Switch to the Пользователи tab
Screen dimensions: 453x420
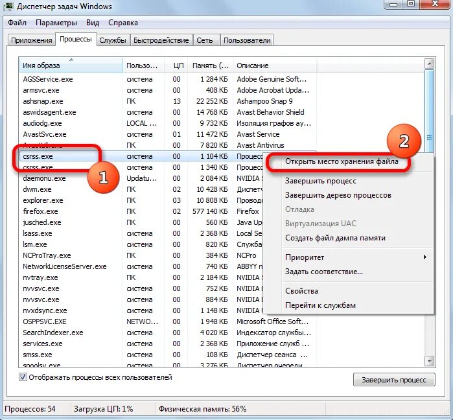tap(247, 40)
